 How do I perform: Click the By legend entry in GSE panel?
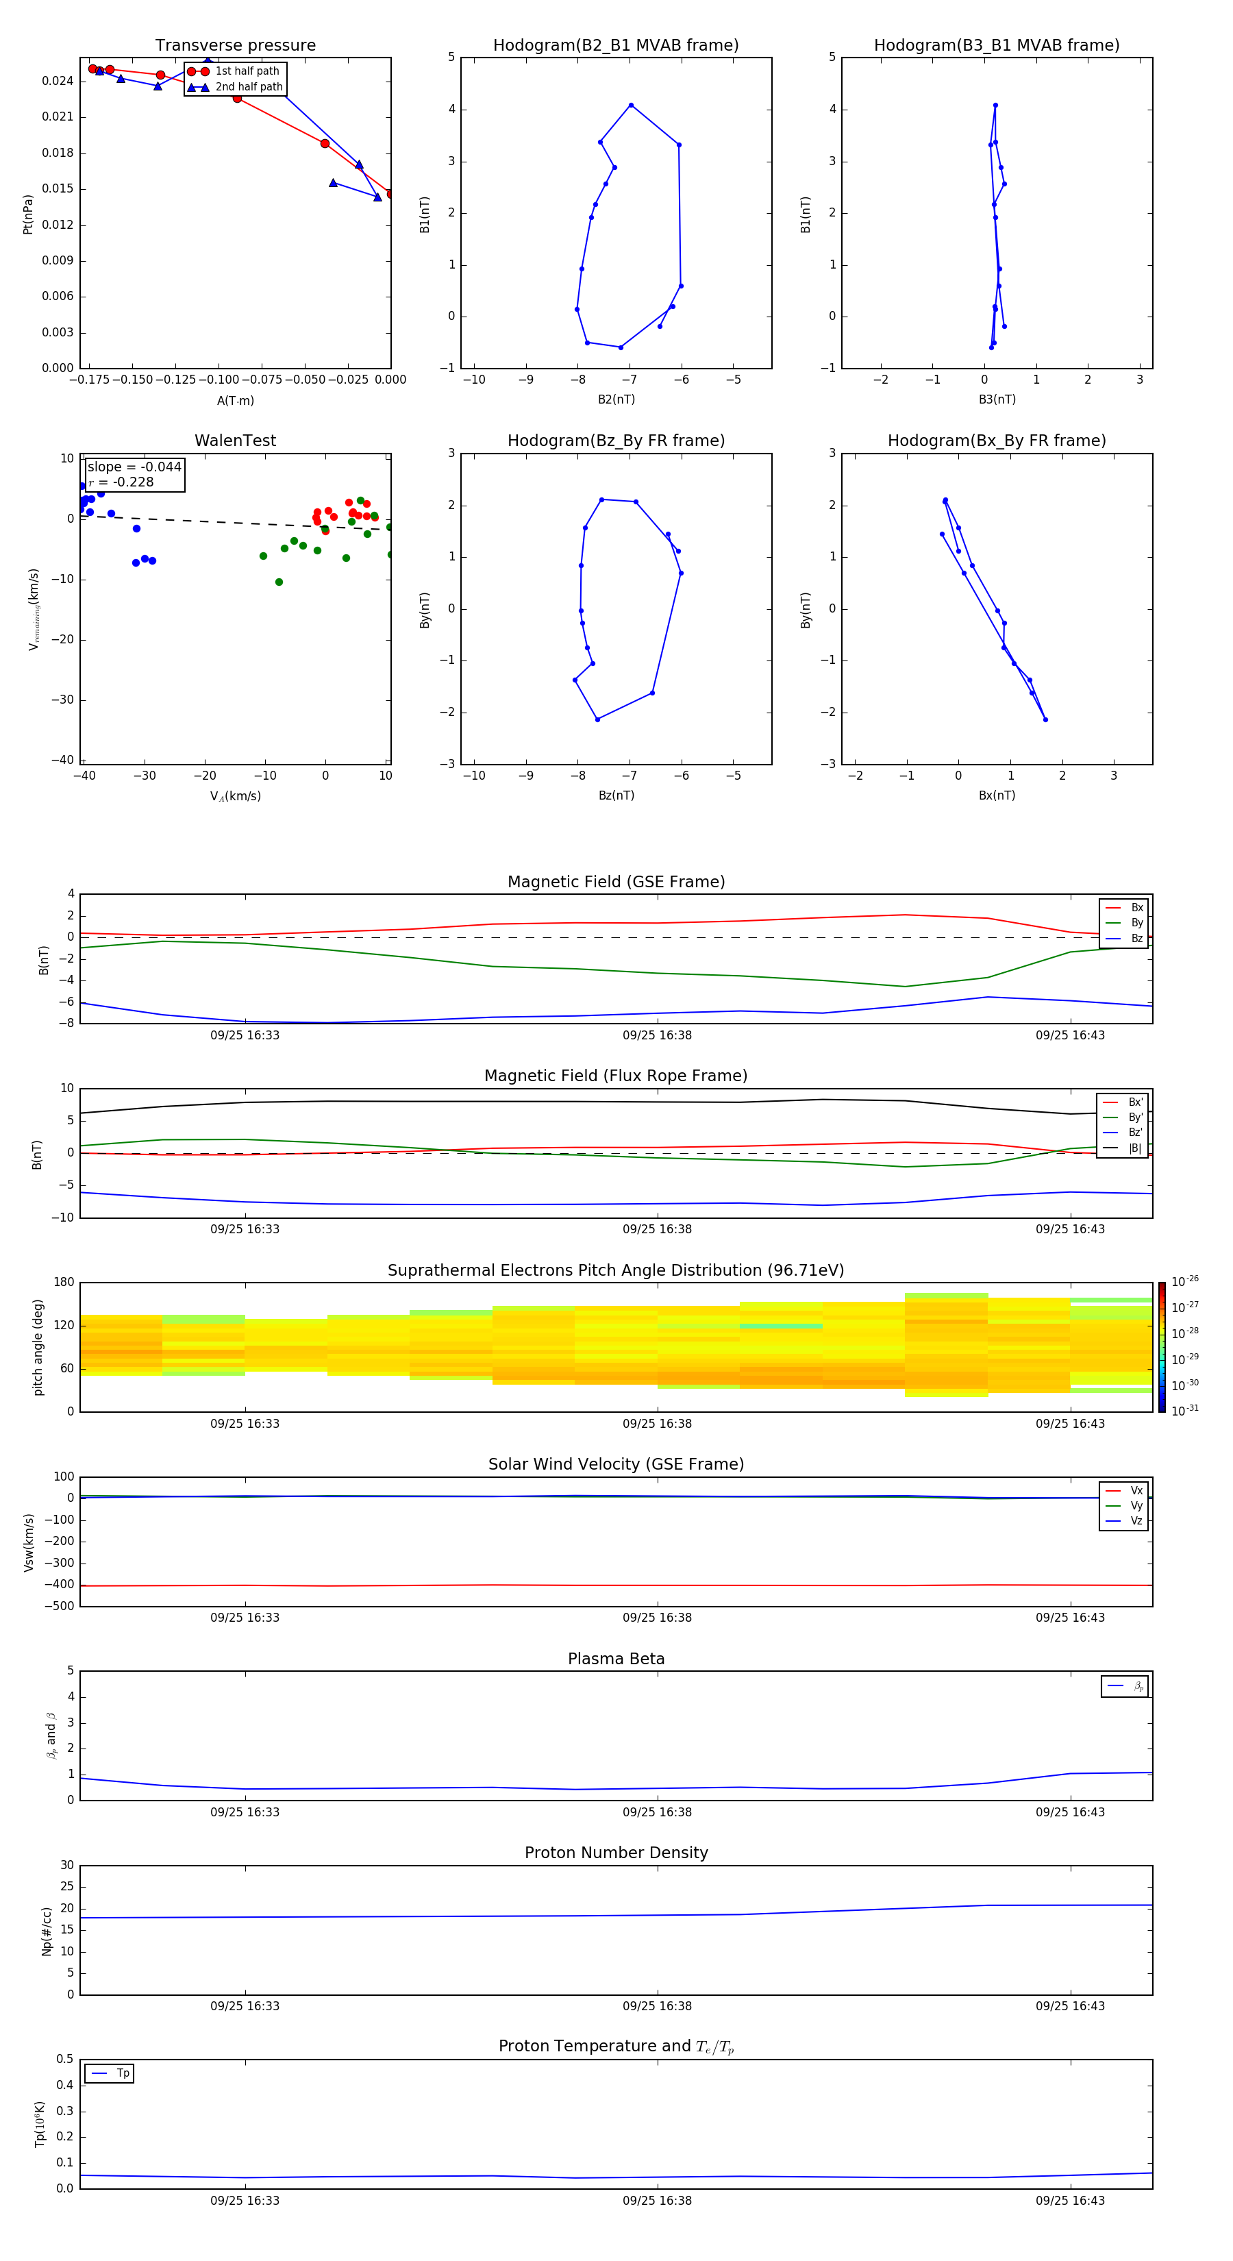[x=1125, y=924]
